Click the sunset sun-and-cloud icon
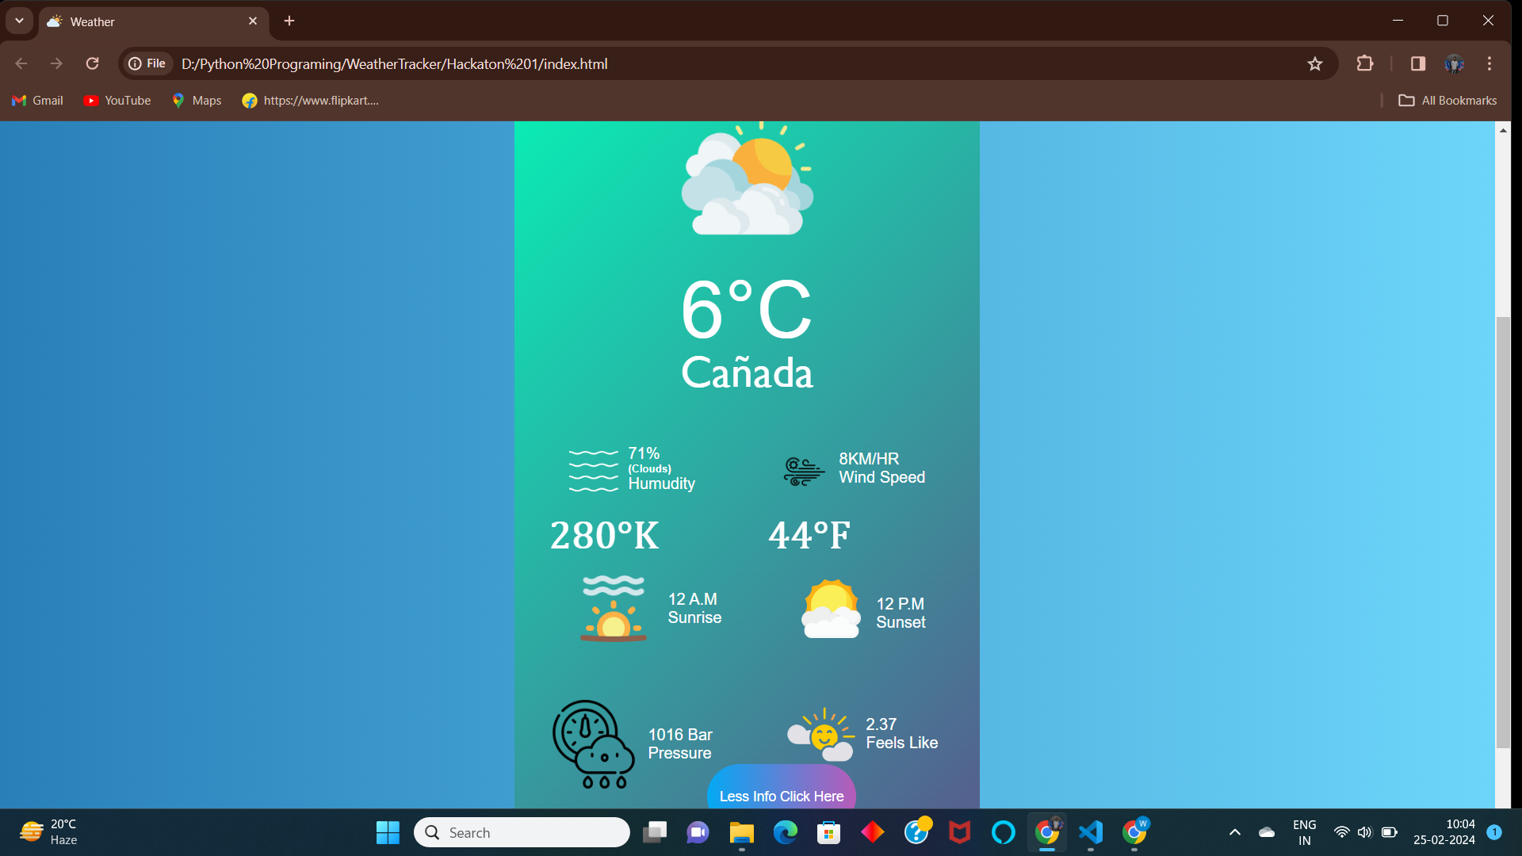The height and width of the screenshot is (856, 1522). (830, 609)
